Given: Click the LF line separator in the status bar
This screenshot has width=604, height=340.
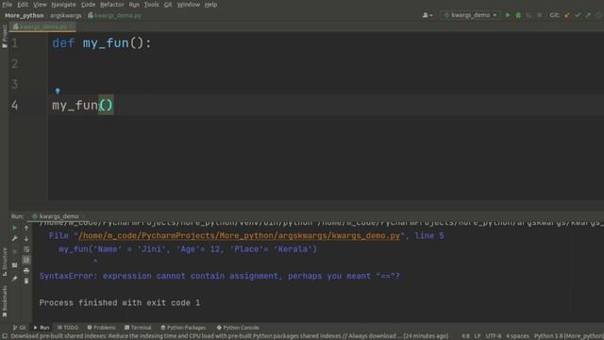Looking at the screenshot, I should tap(478, 336).
